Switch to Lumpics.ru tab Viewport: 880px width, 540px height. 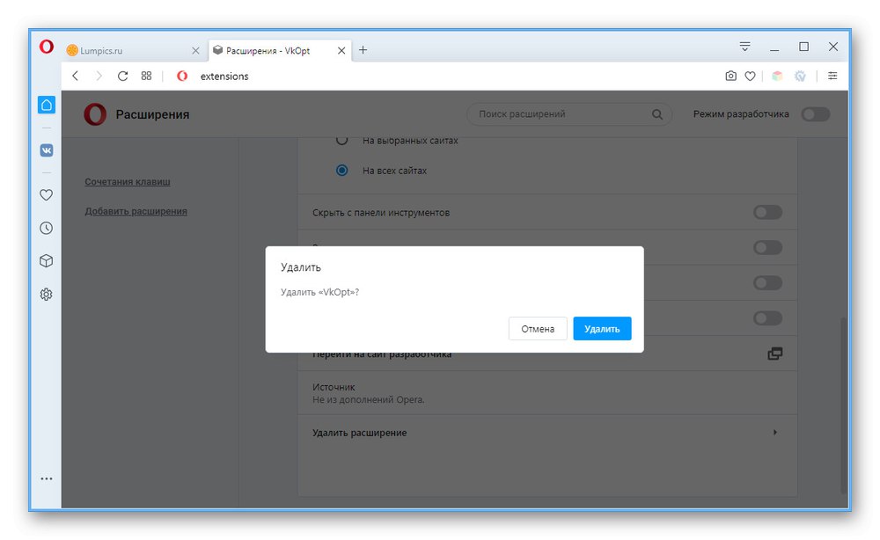pyautogui.click(x=129, y=50)
